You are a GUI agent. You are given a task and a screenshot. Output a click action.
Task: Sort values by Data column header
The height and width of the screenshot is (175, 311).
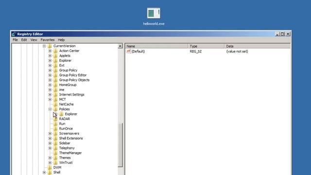(x=258, y=46)
